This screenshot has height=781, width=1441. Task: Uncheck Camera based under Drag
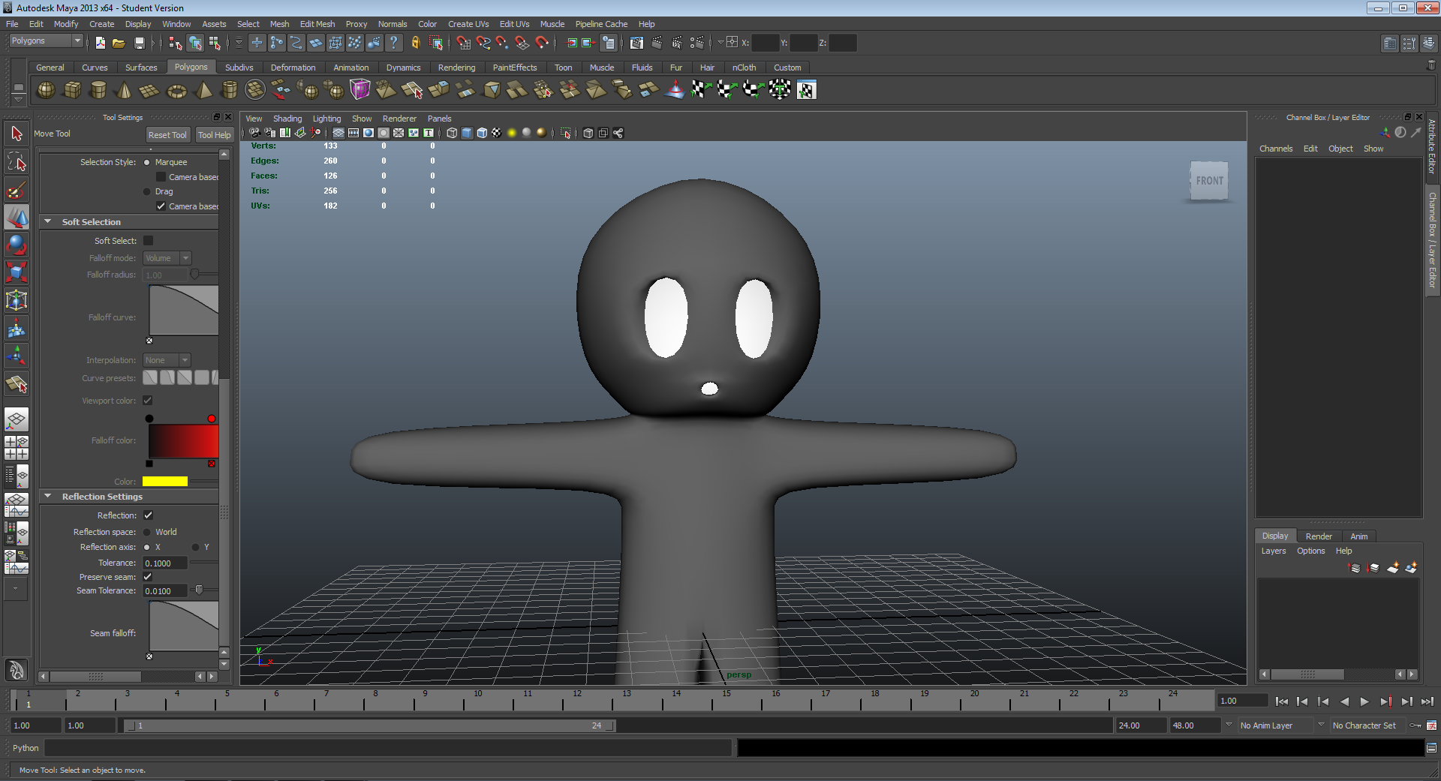click(161, 206)
